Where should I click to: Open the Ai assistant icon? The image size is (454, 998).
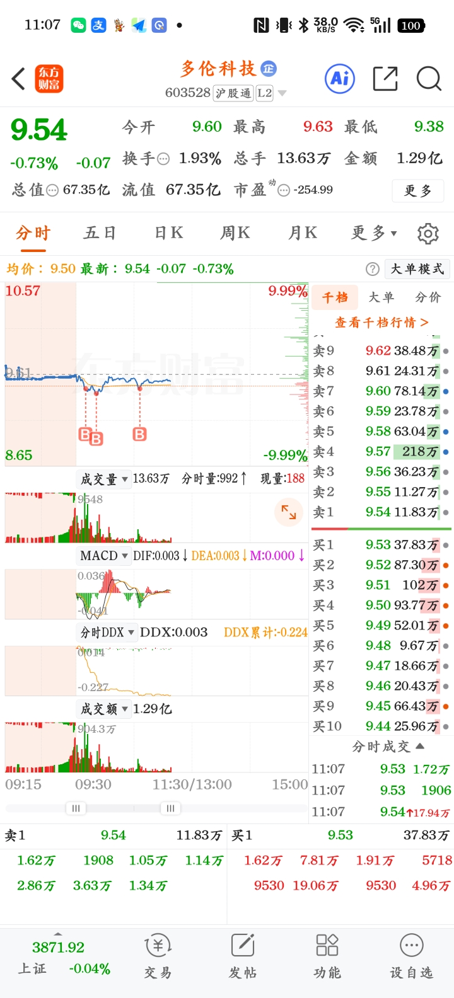point(340,79)
